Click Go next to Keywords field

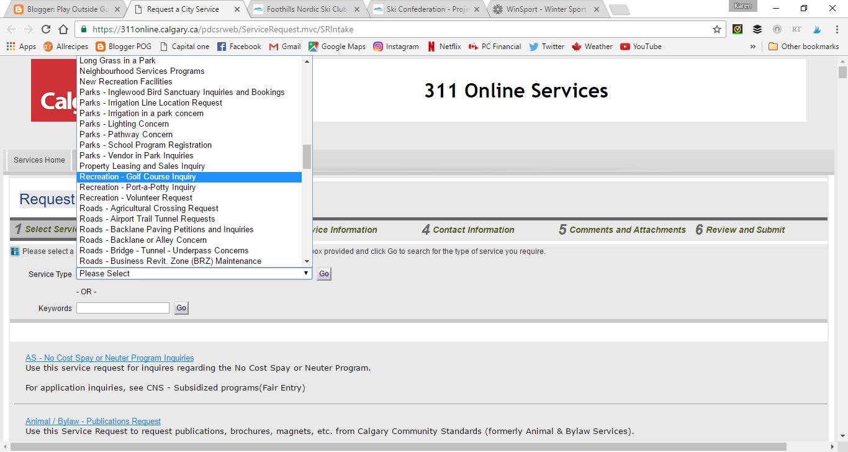(181, 308)
